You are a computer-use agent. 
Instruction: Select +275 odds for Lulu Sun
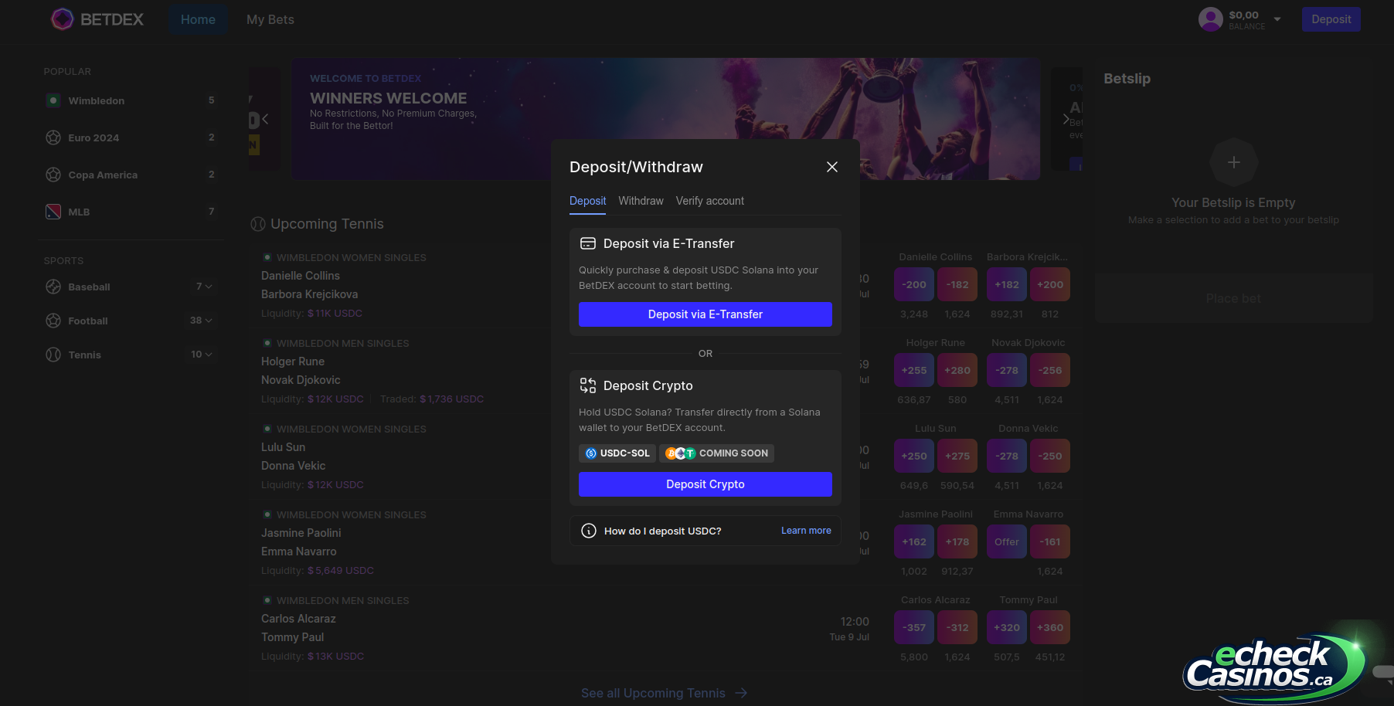point(957,456)
